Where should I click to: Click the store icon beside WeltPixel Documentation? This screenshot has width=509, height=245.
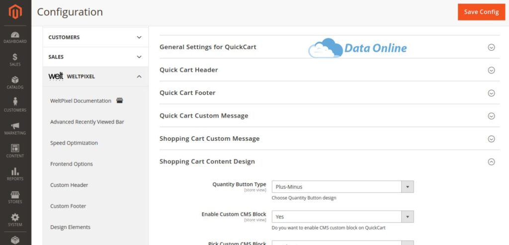click(120, 100)
